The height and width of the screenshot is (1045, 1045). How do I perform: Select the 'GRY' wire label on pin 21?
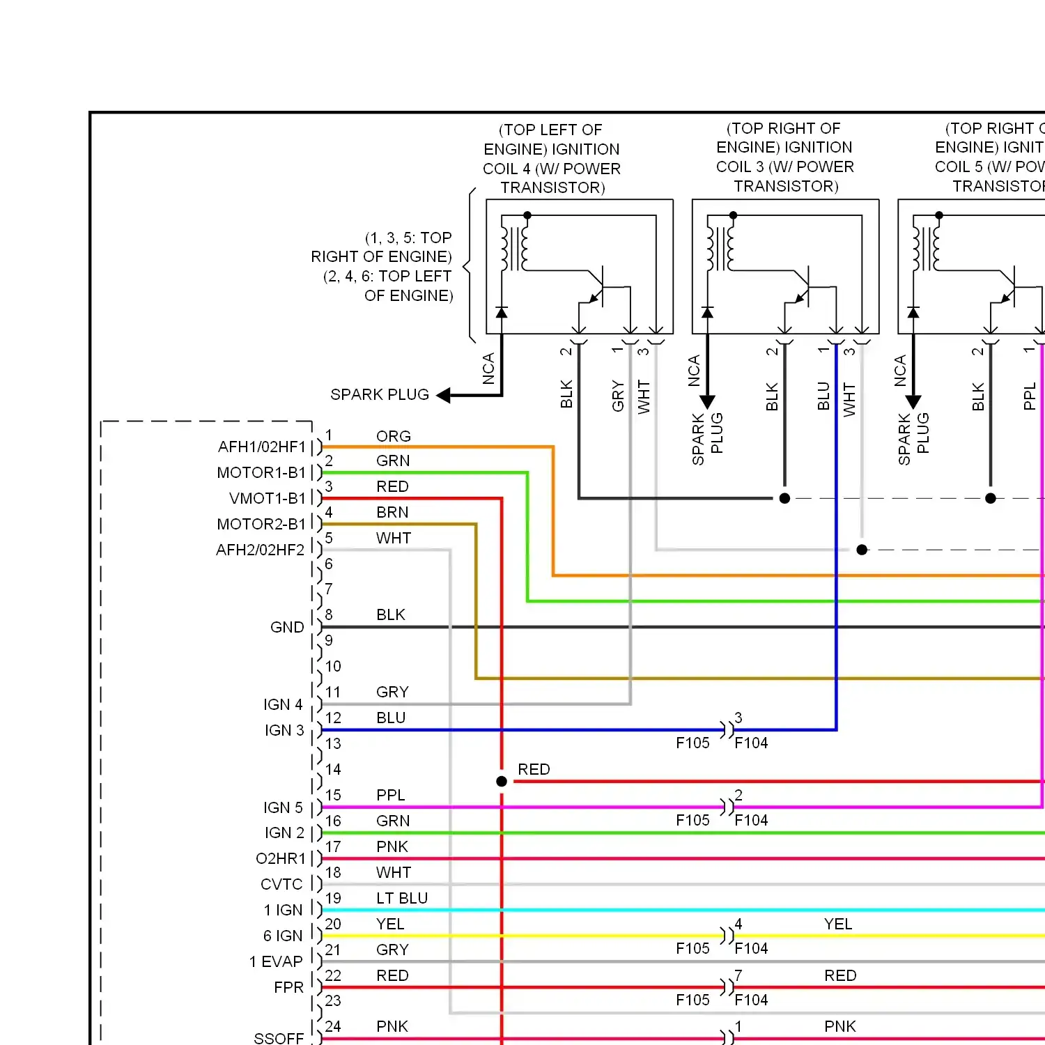click(392, 950)
